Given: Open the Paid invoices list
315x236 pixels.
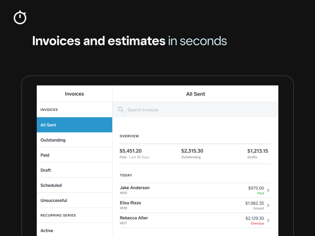Looking at the screenshot, I should 75,155.
